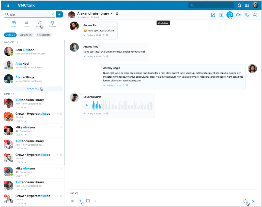Image resolution: width=262 pixels, height=207 pixels.
Task: Open the whiteboard icon in the chat header
Action: pos(213,15)
